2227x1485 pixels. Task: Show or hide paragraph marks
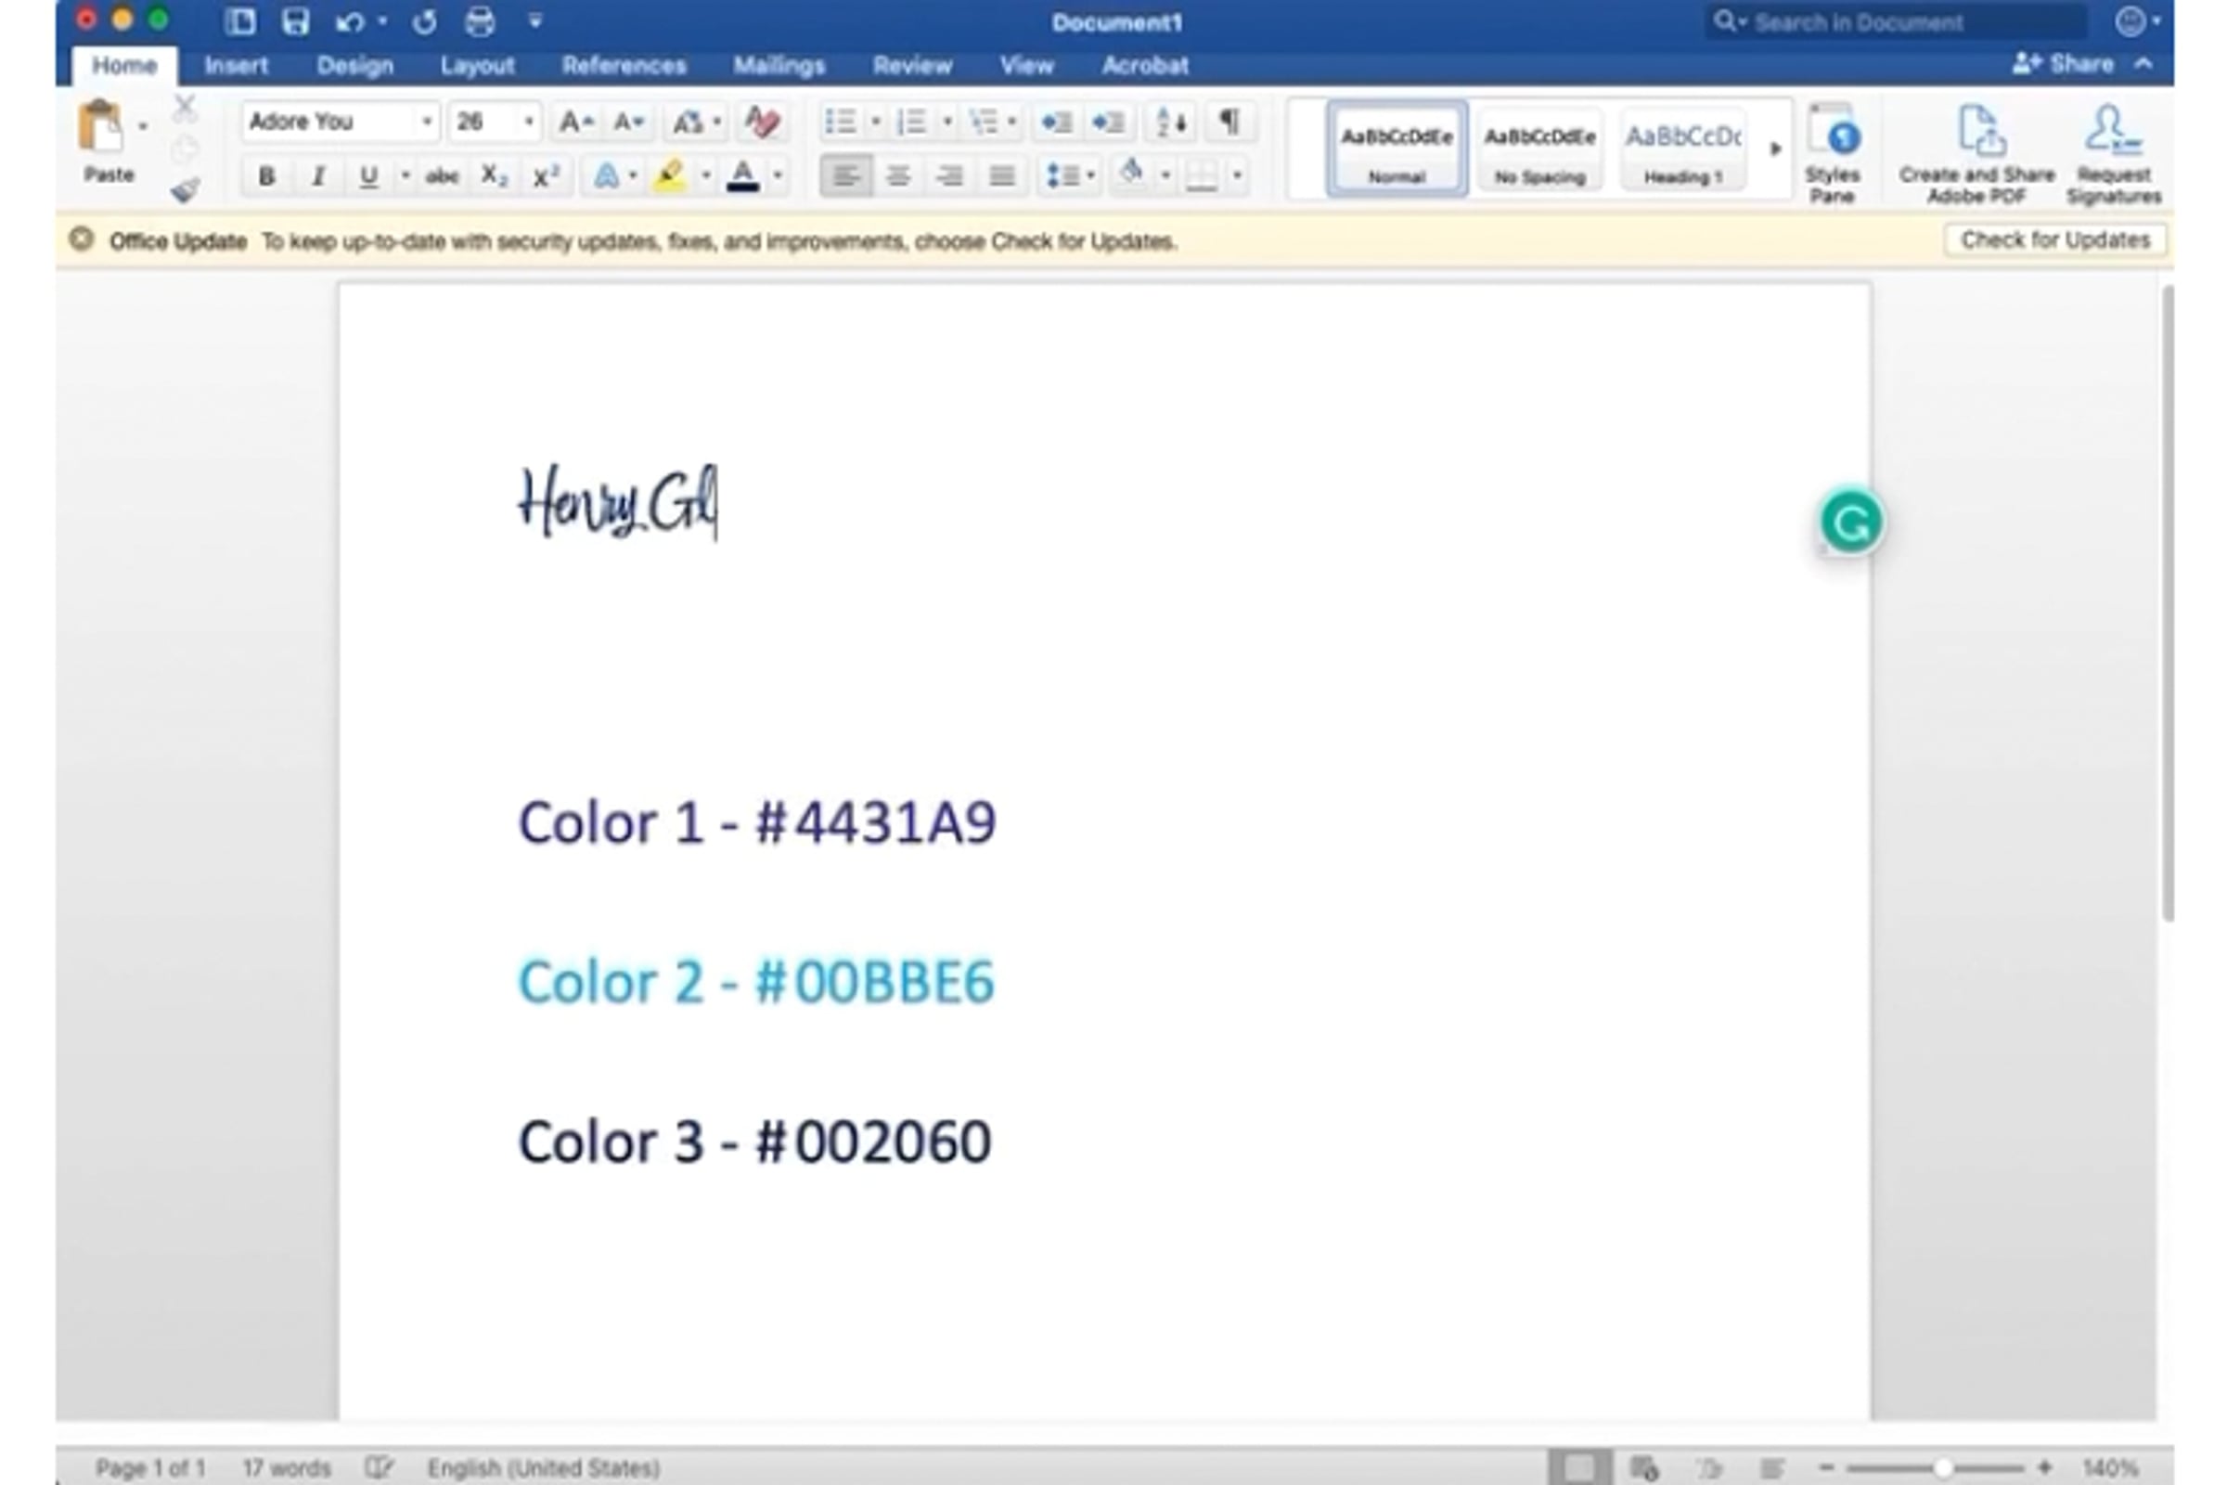(1229, 122)
